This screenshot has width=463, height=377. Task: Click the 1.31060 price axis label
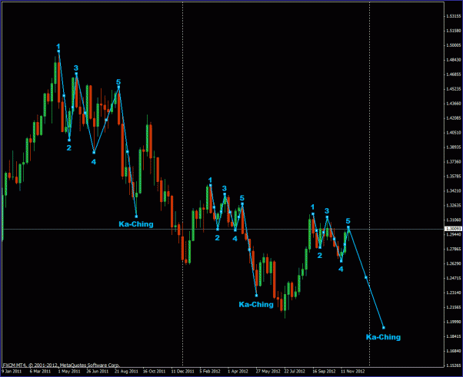(x=454, y=220)
